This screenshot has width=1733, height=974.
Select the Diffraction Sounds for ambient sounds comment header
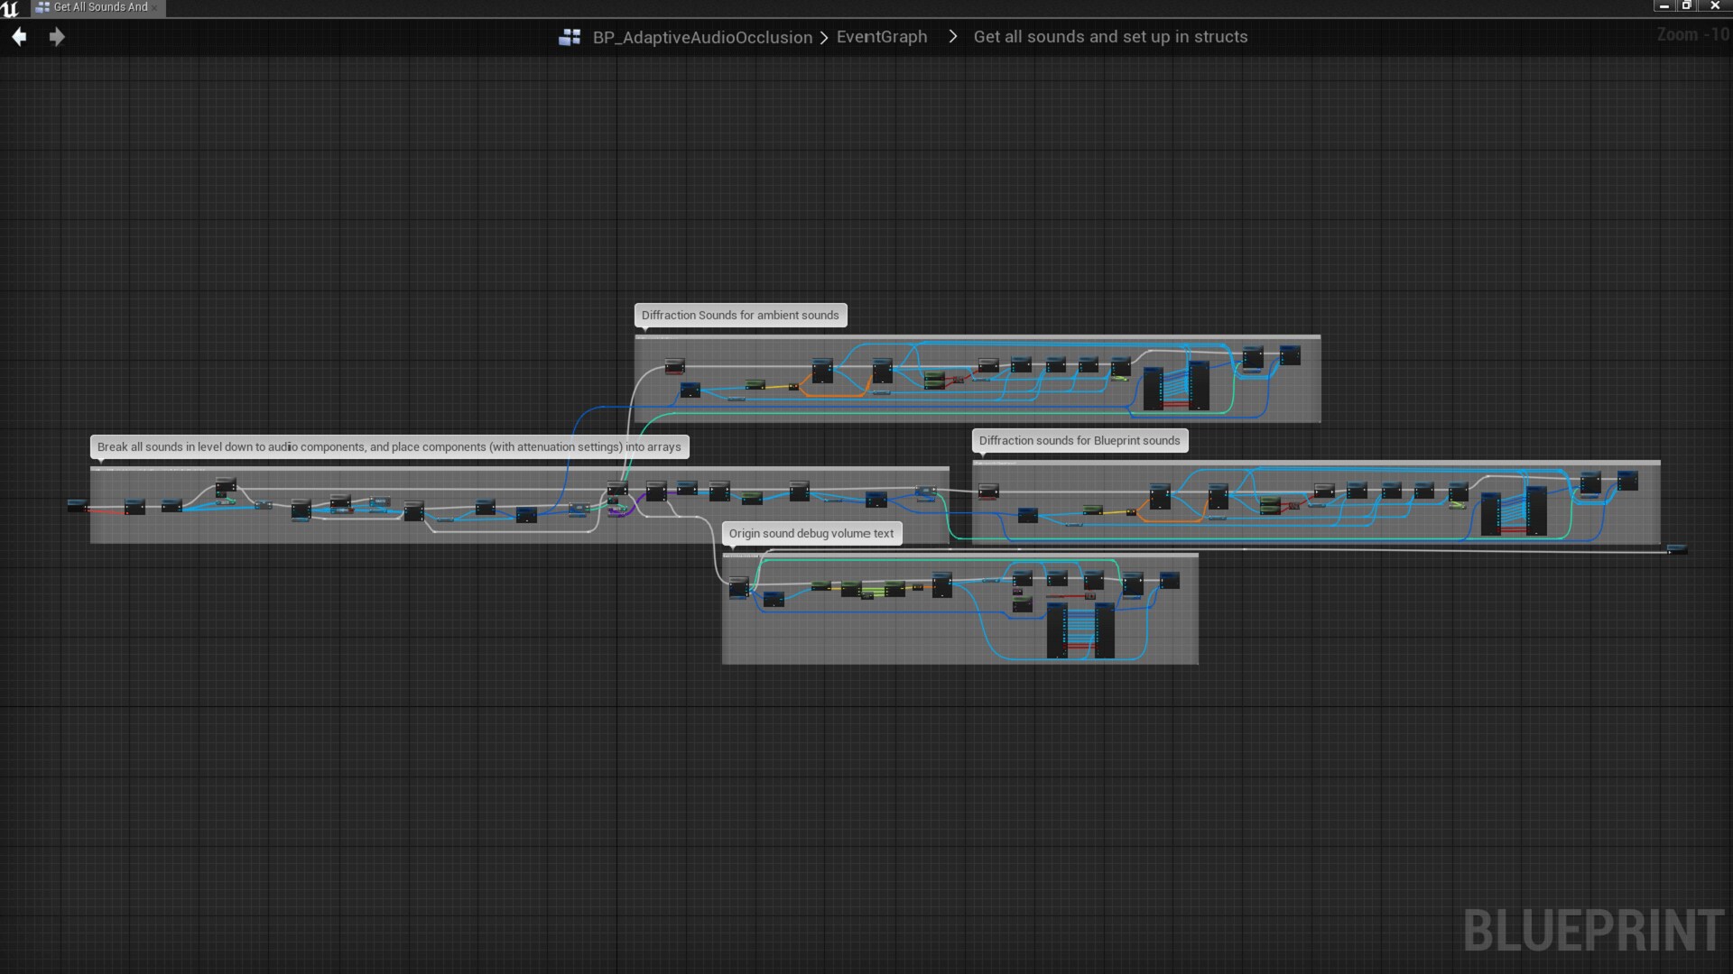coord(740,315)
